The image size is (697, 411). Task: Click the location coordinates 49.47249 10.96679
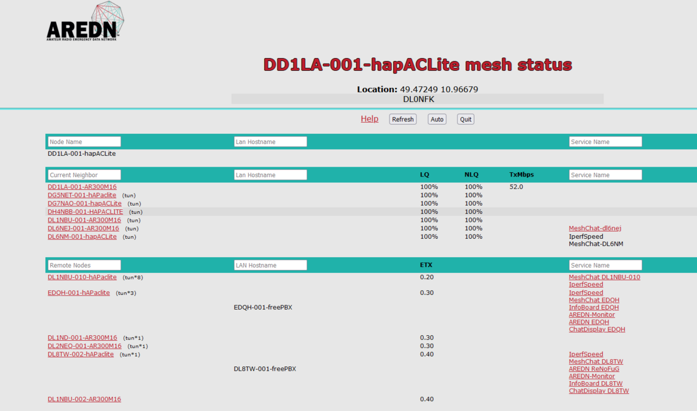[x=439, y=89]
